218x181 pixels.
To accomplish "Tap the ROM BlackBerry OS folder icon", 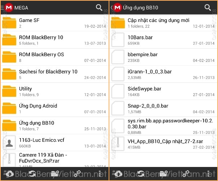I will [9, 57].
